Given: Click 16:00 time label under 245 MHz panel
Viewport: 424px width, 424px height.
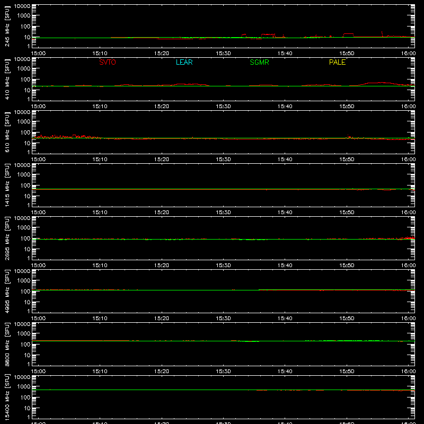Looking at the screenshot, I should coord(408,54).
